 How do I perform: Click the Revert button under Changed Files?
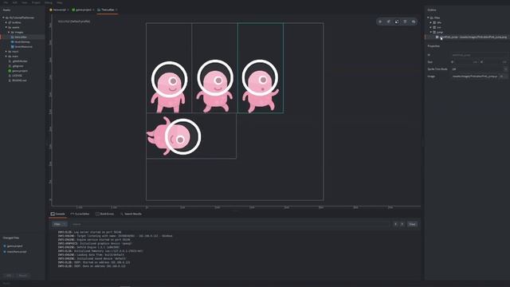coord(23,275)
